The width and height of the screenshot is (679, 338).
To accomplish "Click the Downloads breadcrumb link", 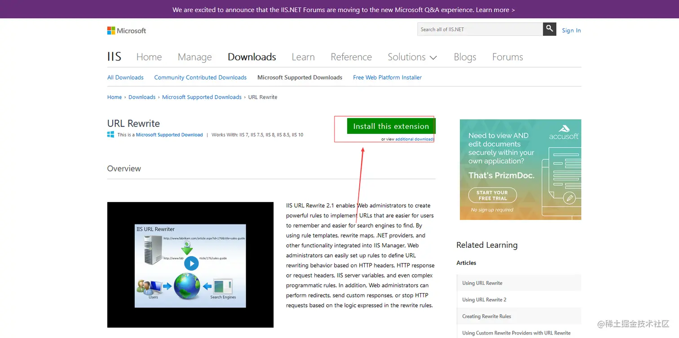I will coord(142,97).
